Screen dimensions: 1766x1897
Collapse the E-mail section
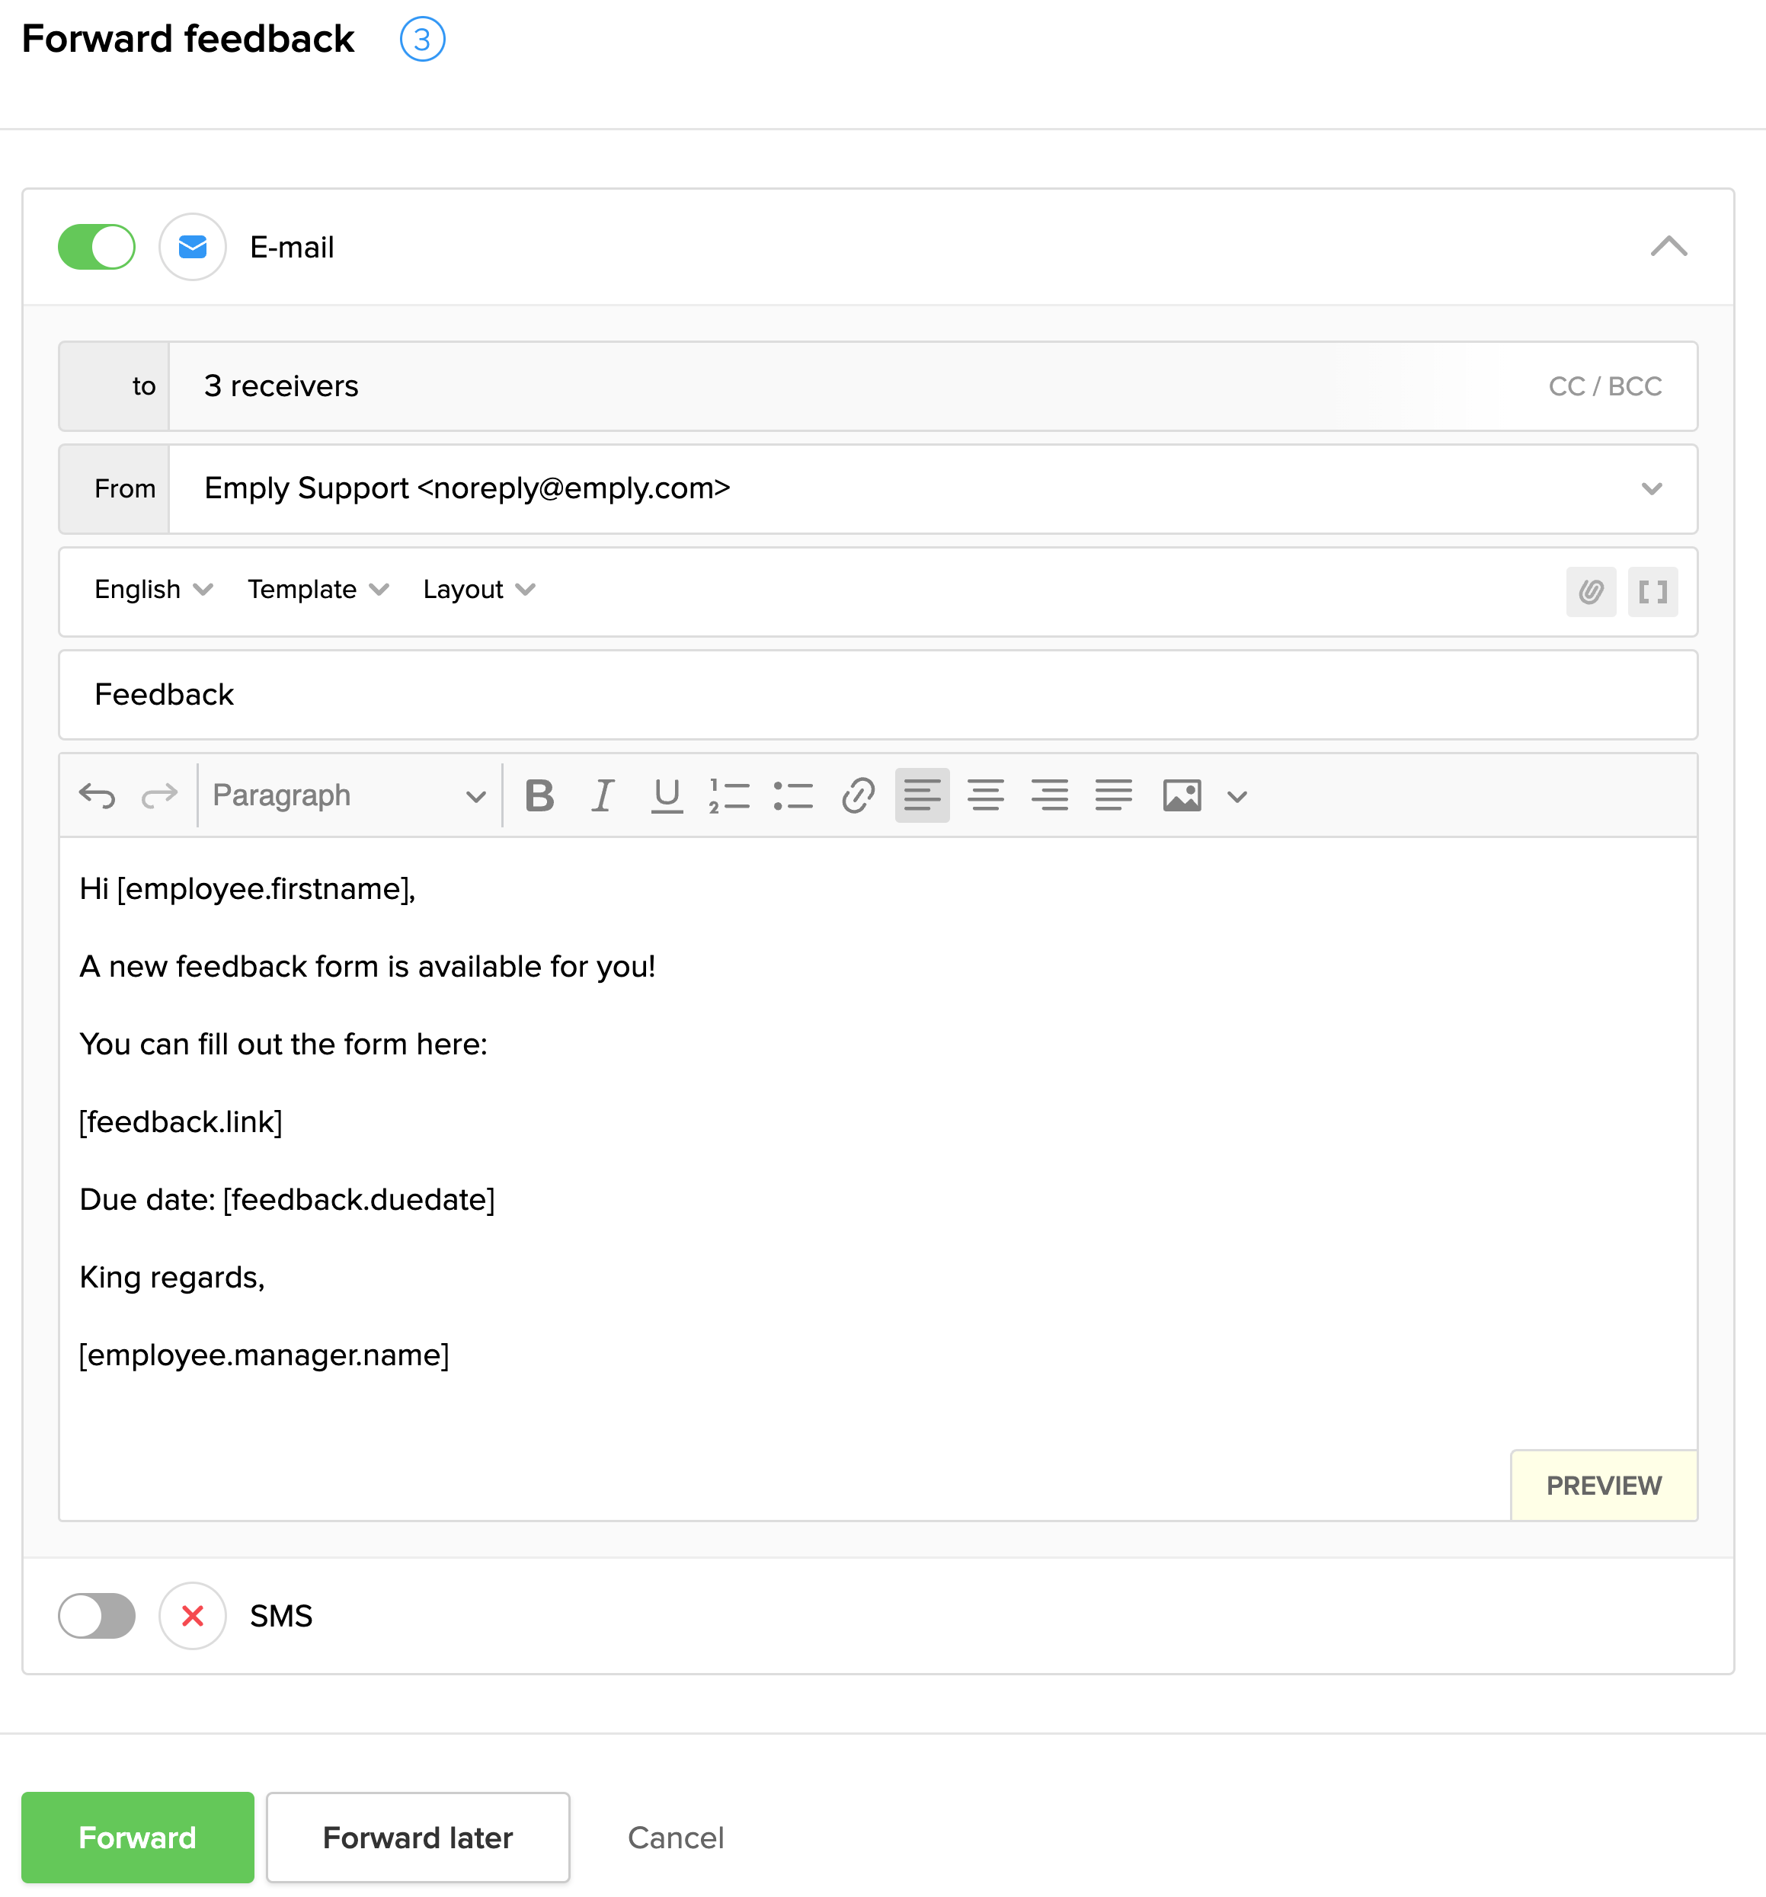1668,247
